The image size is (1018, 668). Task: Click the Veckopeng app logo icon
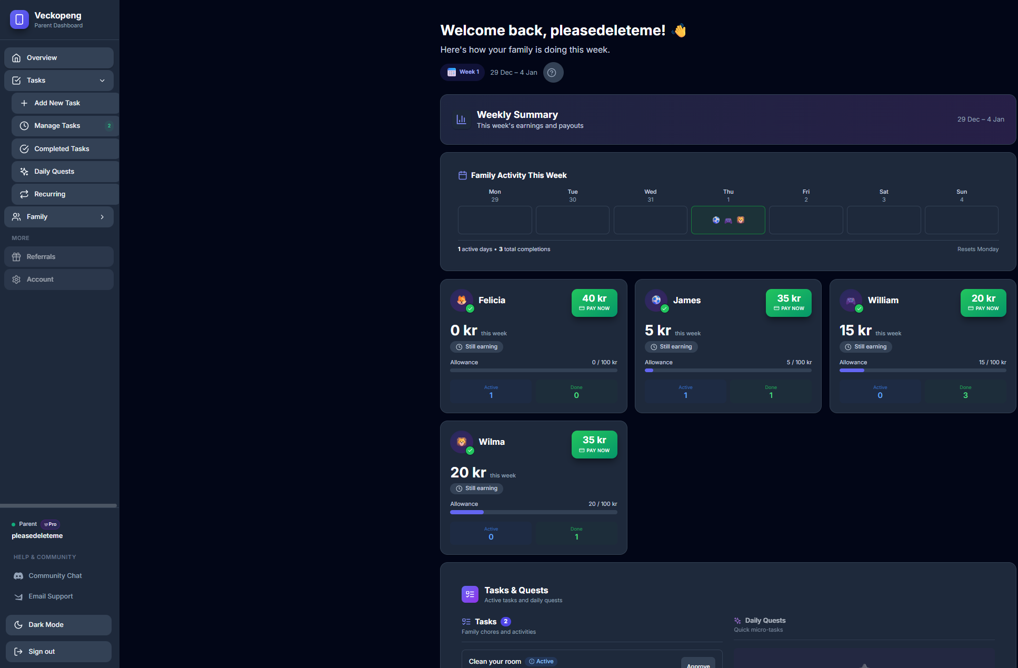pos(19,19)
